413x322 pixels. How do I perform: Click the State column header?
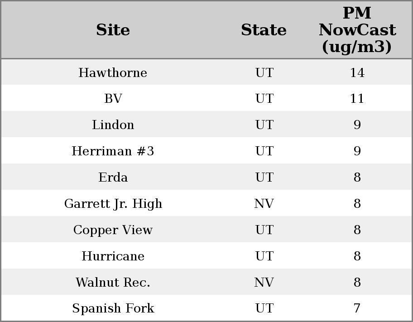(264, 30)
